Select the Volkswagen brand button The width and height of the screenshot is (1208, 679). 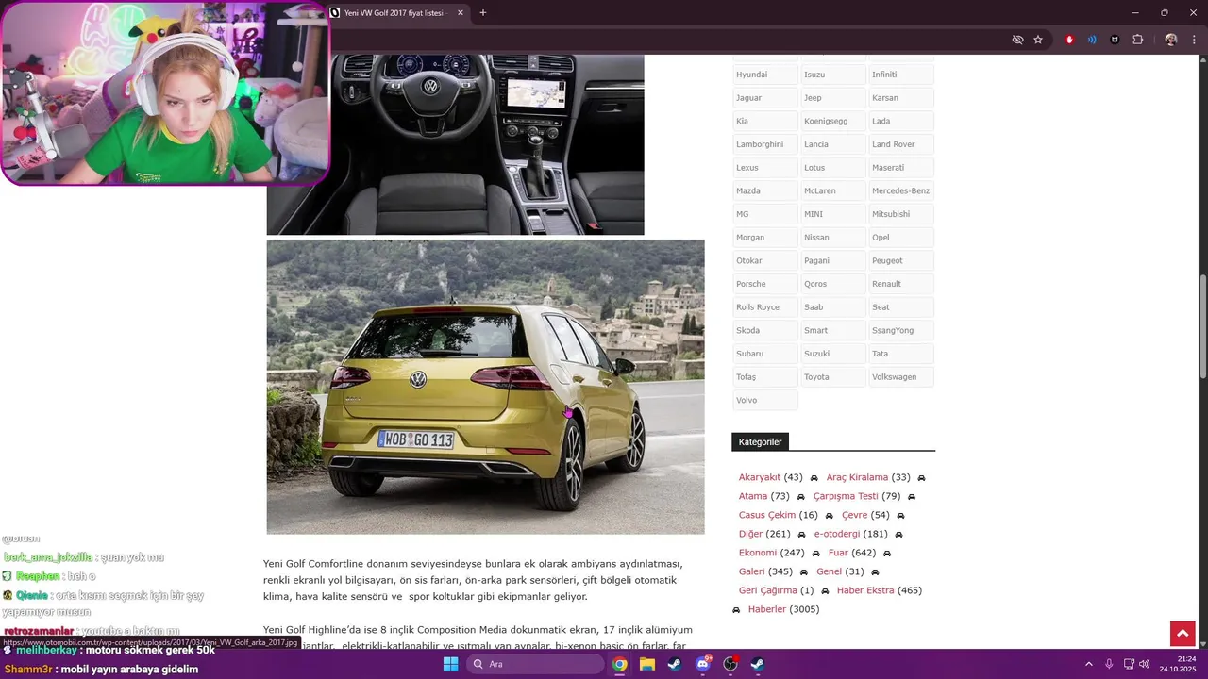(901, 377)
